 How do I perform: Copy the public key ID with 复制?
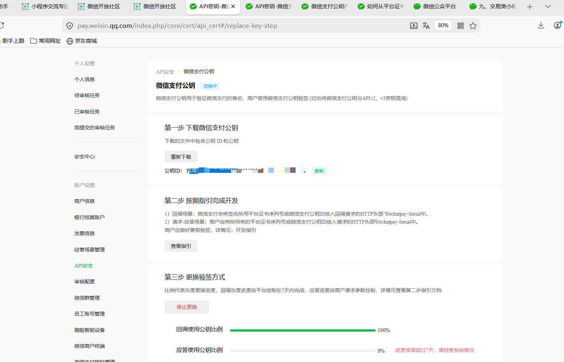[319, 171]
